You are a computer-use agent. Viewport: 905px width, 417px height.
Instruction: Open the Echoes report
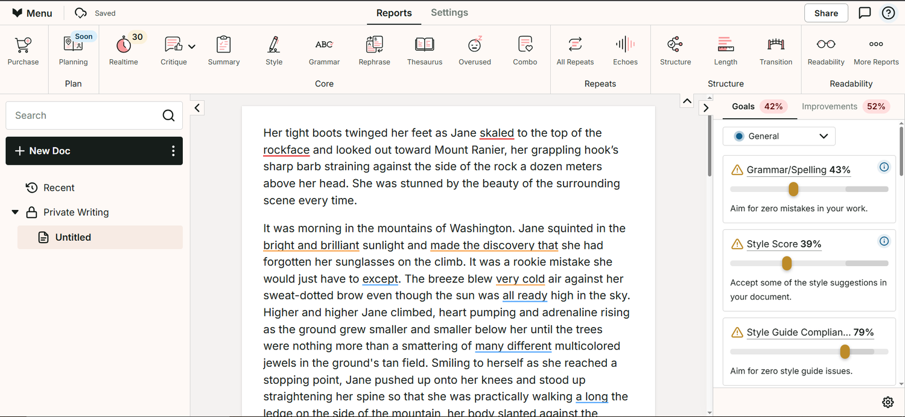(625, 51)
